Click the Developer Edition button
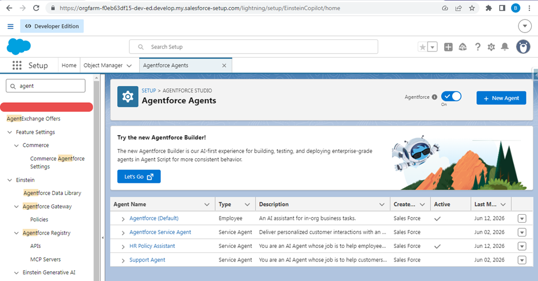The image size is (538, 281). 52,26
